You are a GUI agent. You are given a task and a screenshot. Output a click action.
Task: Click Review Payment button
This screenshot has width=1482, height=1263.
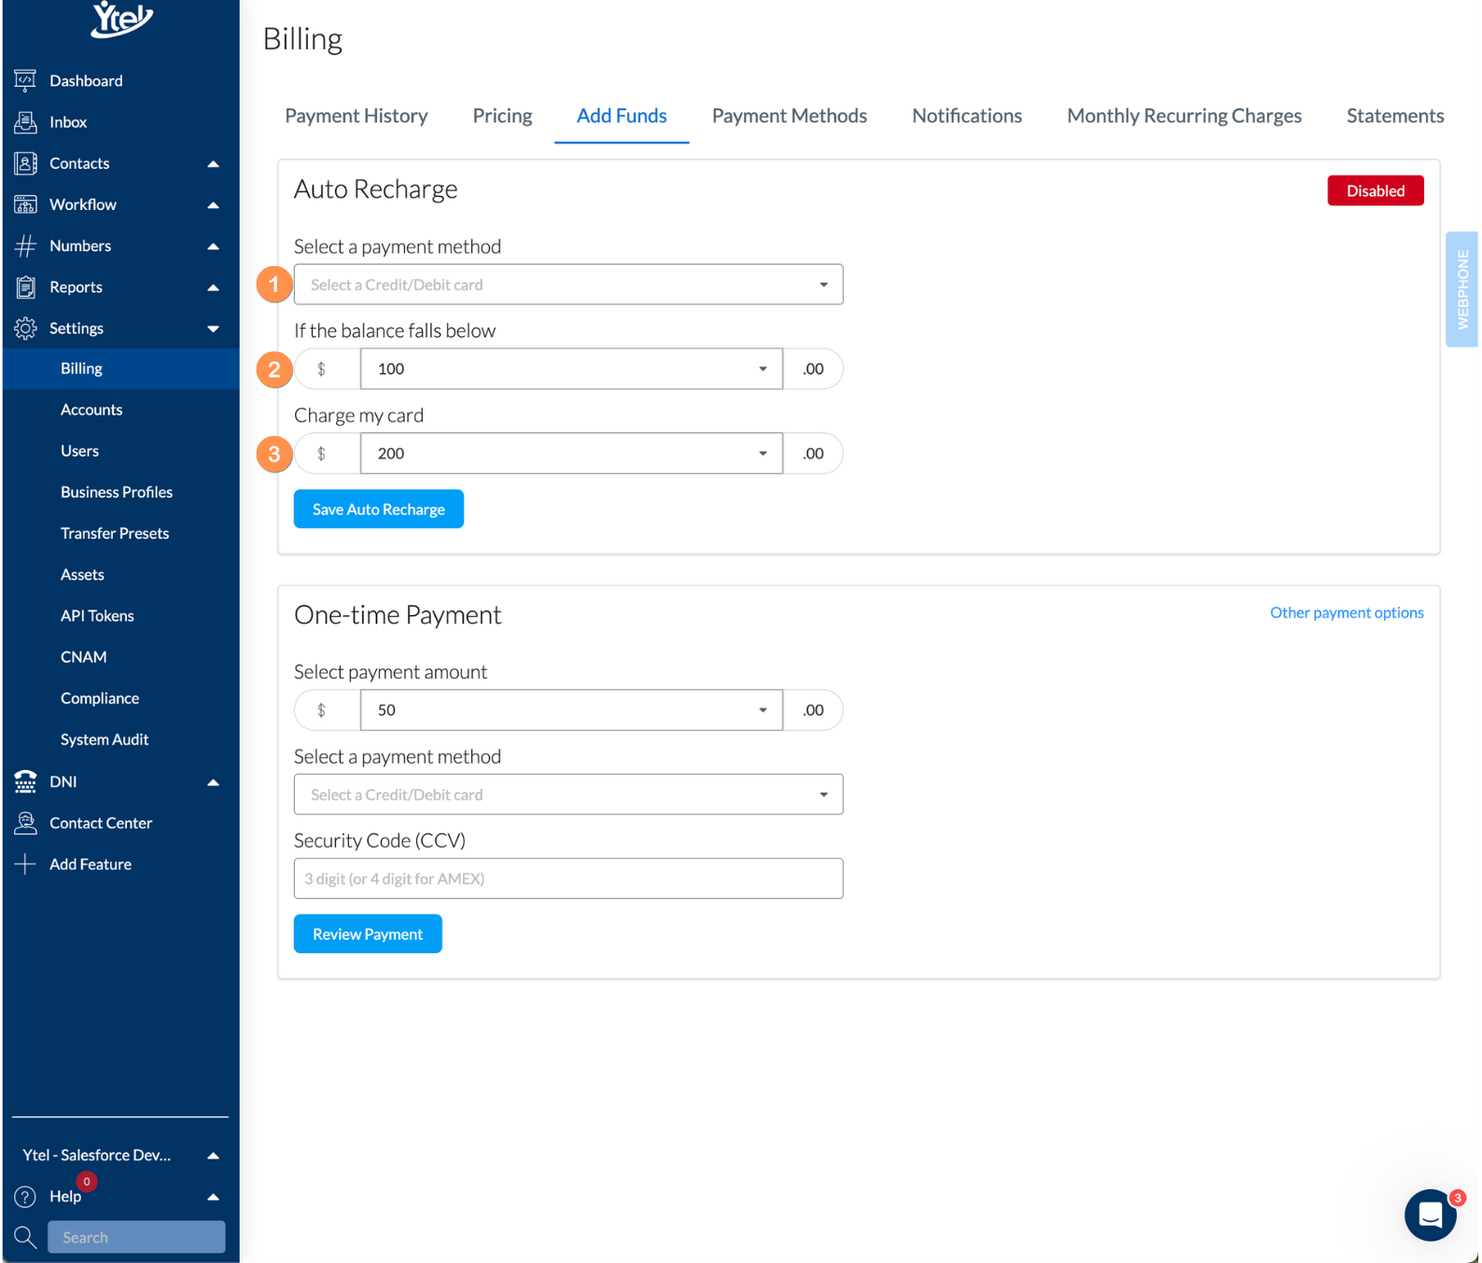[x=368, y=934]
